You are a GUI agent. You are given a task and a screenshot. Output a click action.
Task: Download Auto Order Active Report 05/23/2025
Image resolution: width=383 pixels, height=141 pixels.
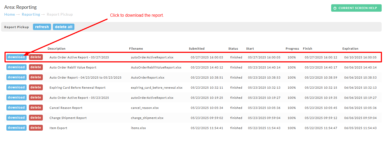tap(16, 97)
